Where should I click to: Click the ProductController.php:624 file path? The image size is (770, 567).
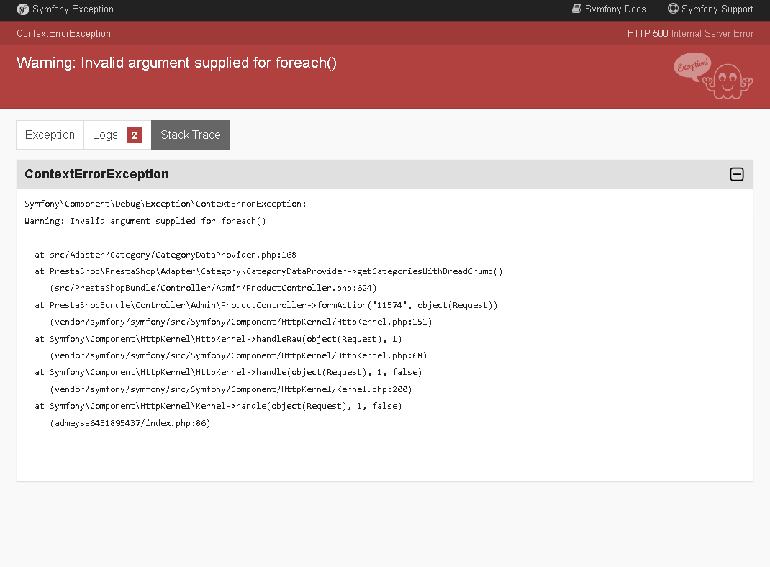point(213,288)
